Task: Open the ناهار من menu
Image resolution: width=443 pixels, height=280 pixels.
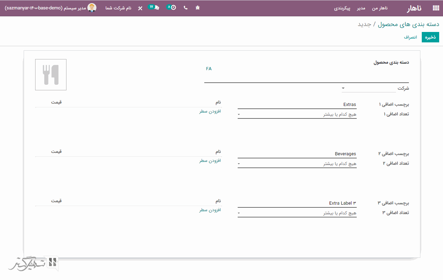Action: tap(380, 8)
